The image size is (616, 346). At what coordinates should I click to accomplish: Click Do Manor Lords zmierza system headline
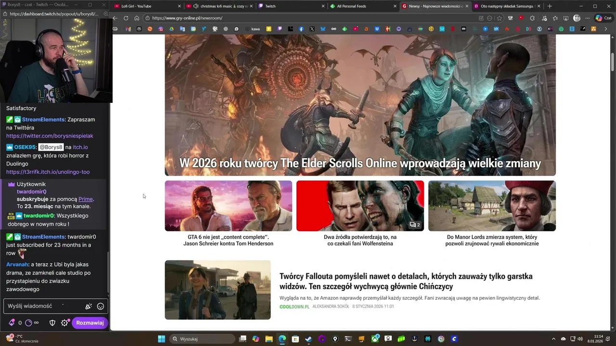492,240
